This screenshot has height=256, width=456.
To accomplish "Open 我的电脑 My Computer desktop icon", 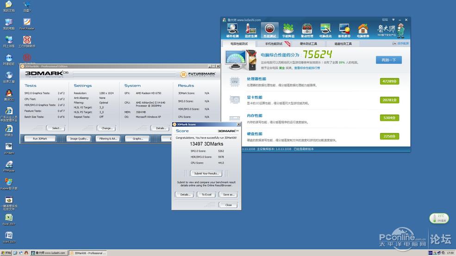I will click(9, 24).
